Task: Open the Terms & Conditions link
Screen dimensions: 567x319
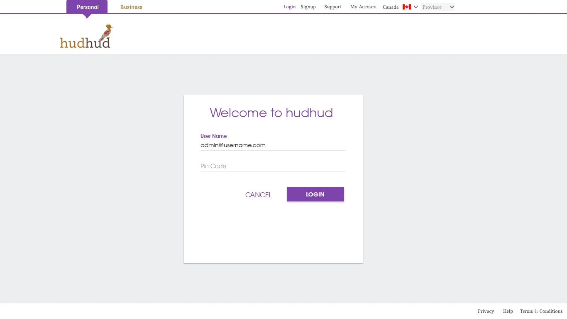Action: 541,311
